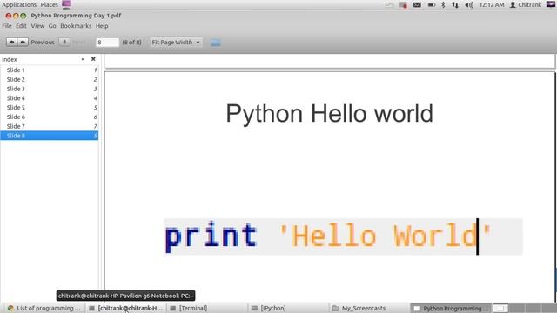
Task: Click the 'Python Hello world' slide title
Action: point(329,114)
